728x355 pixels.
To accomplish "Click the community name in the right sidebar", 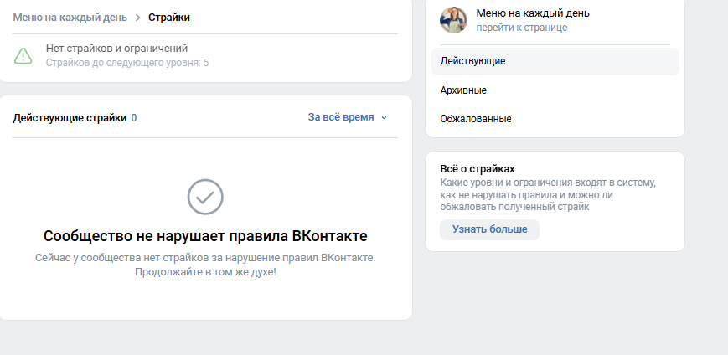I will pos(533,13).
